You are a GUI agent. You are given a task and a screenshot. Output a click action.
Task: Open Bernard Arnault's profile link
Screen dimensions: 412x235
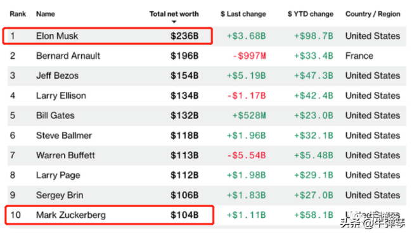click(x=68, y=56)
